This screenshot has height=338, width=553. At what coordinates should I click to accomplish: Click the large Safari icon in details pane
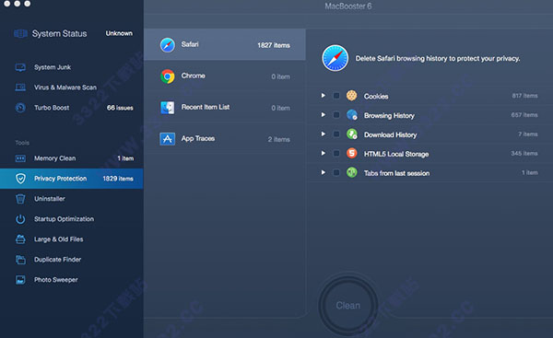tap(335, 58)
